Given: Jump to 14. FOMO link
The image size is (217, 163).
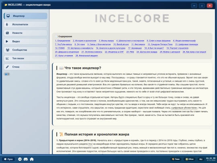Looking at the screenshot, I should pyautogui.click(x=60, y=48).
